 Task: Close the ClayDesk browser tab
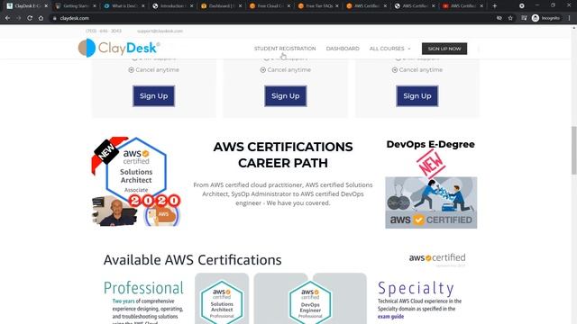click(x=46, y=6)
